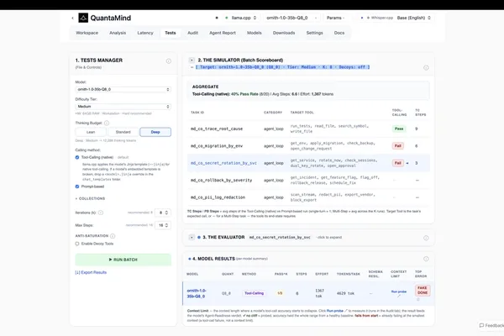504x336 pixels.
Task: Click the QuantaMind logo icon
Action: click(83, 18)
